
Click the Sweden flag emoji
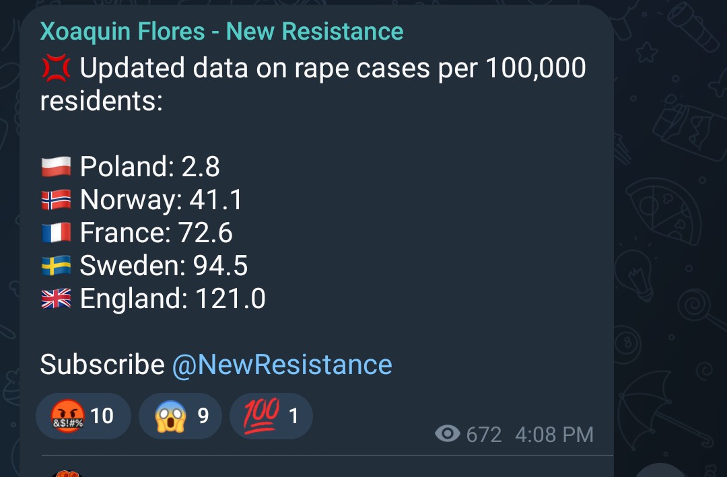pos(56,265)
